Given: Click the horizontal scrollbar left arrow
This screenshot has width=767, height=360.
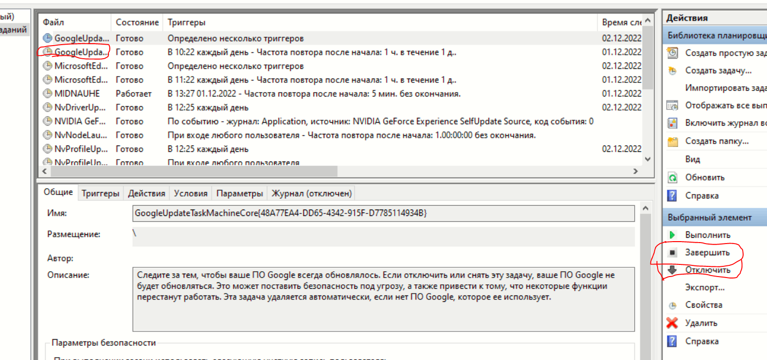Looking at the screenshot, I should click(x=45, y=171).
